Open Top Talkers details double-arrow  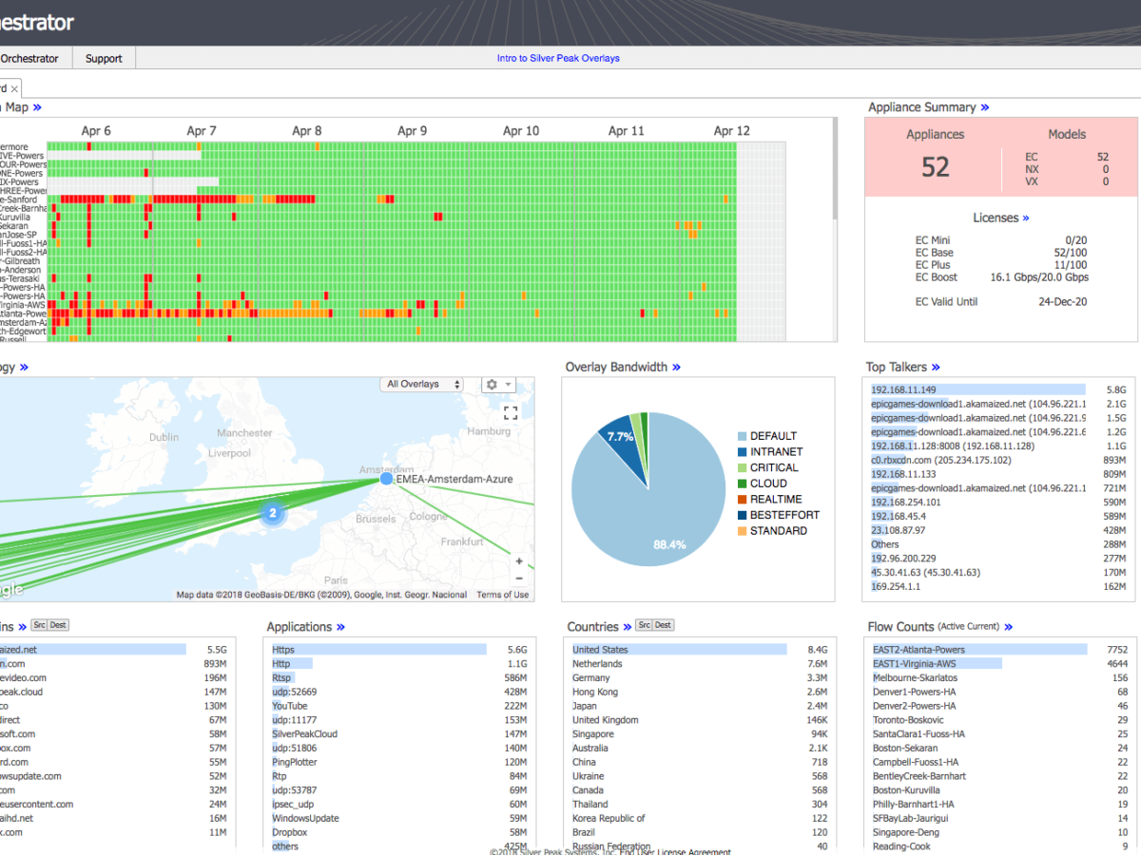click(936, 367)
